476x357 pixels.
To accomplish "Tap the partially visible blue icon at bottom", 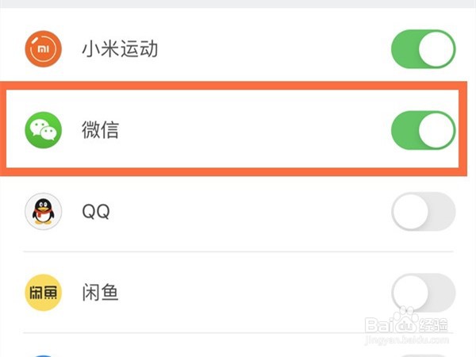I will [x=43, y=355].
